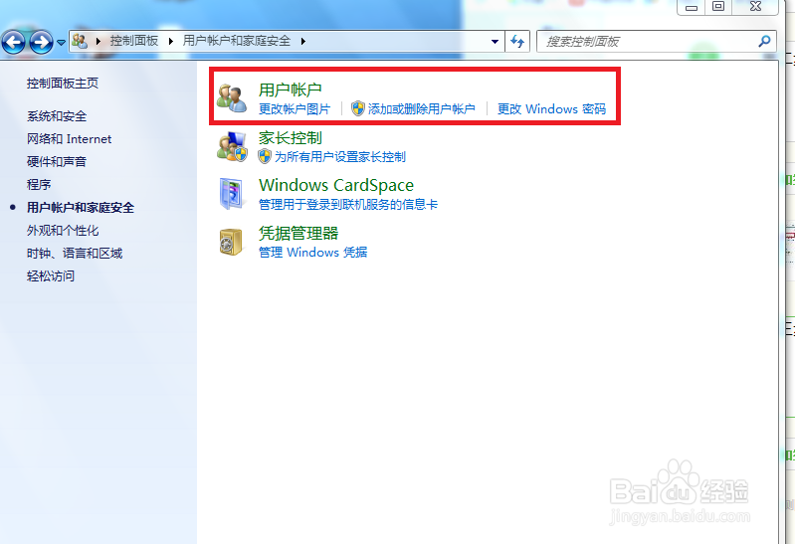Minimize the control panel window
This screenshot has width=795, height=544.
(x=692, y=7)
